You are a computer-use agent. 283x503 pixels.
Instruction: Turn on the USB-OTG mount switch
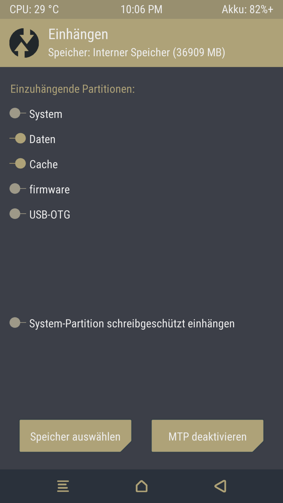(x=18, y=214)
